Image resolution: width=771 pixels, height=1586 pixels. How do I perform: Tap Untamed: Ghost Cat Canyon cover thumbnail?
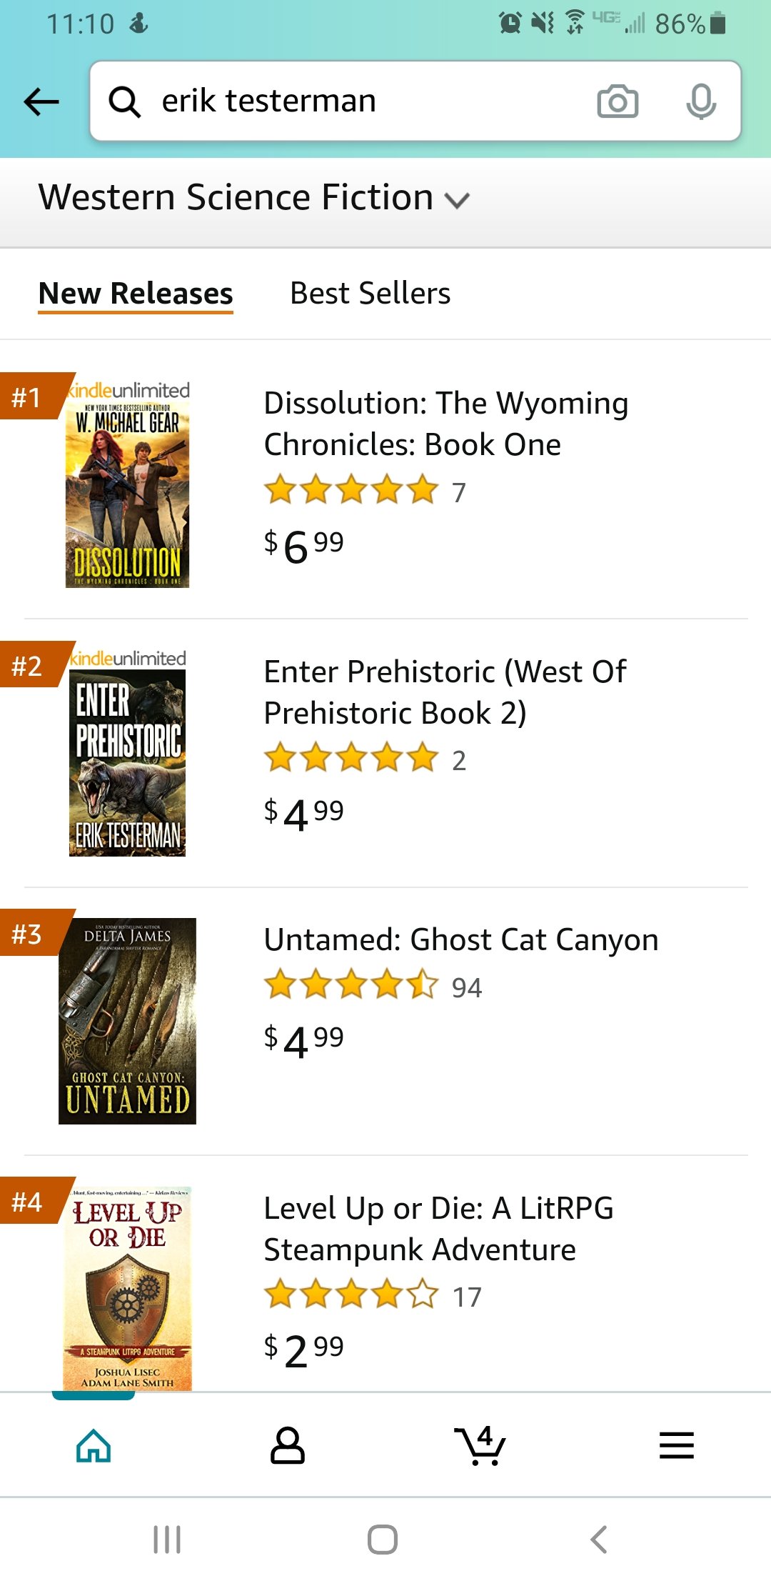[x=127, y=1021]
